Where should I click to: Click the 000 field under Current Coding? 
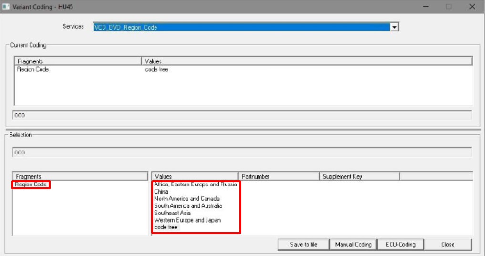[x=242, y=115]
